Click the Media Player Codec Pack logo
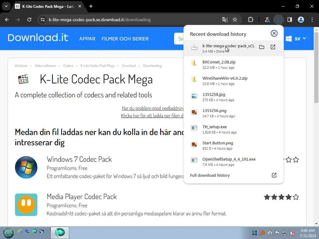This screenshot has width=319, height=239. (26, 205)
